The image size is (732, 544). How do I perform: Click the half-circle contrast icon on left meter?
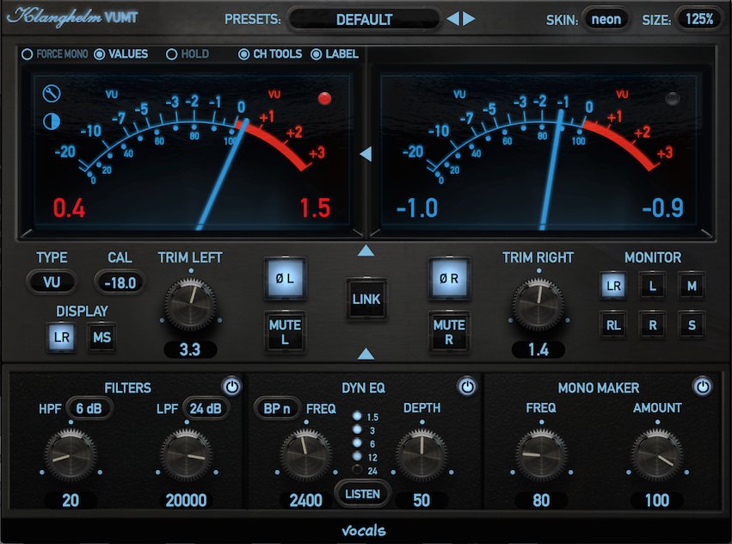pos(52,121)
